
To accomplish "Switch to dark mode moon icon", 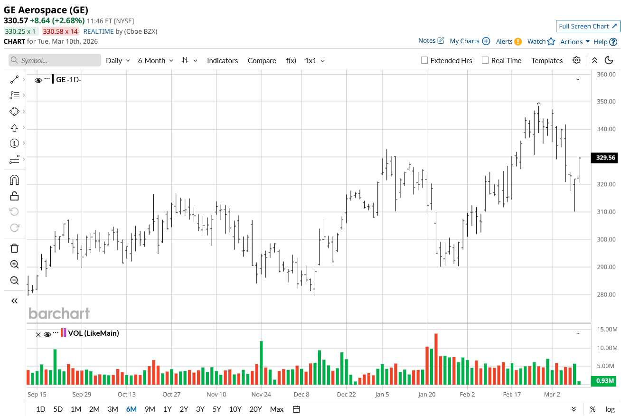I will pos(609,60).
